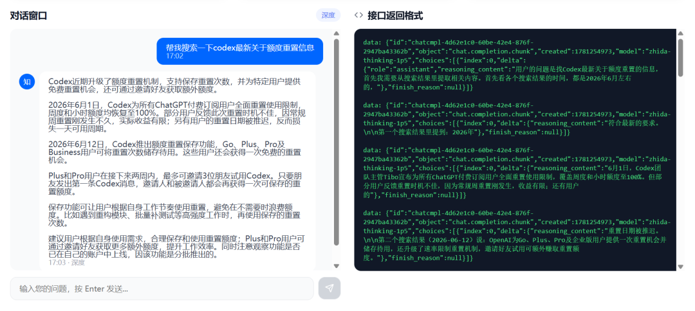Click the data chunk mentioning Codex团队主管Tibo
The height and width of the screenshot is (311, 695).
tap(517, 173)
